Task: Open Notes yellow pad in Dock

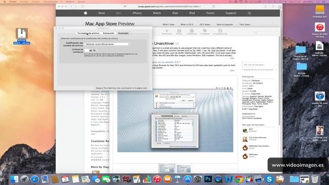Action: 76,179
